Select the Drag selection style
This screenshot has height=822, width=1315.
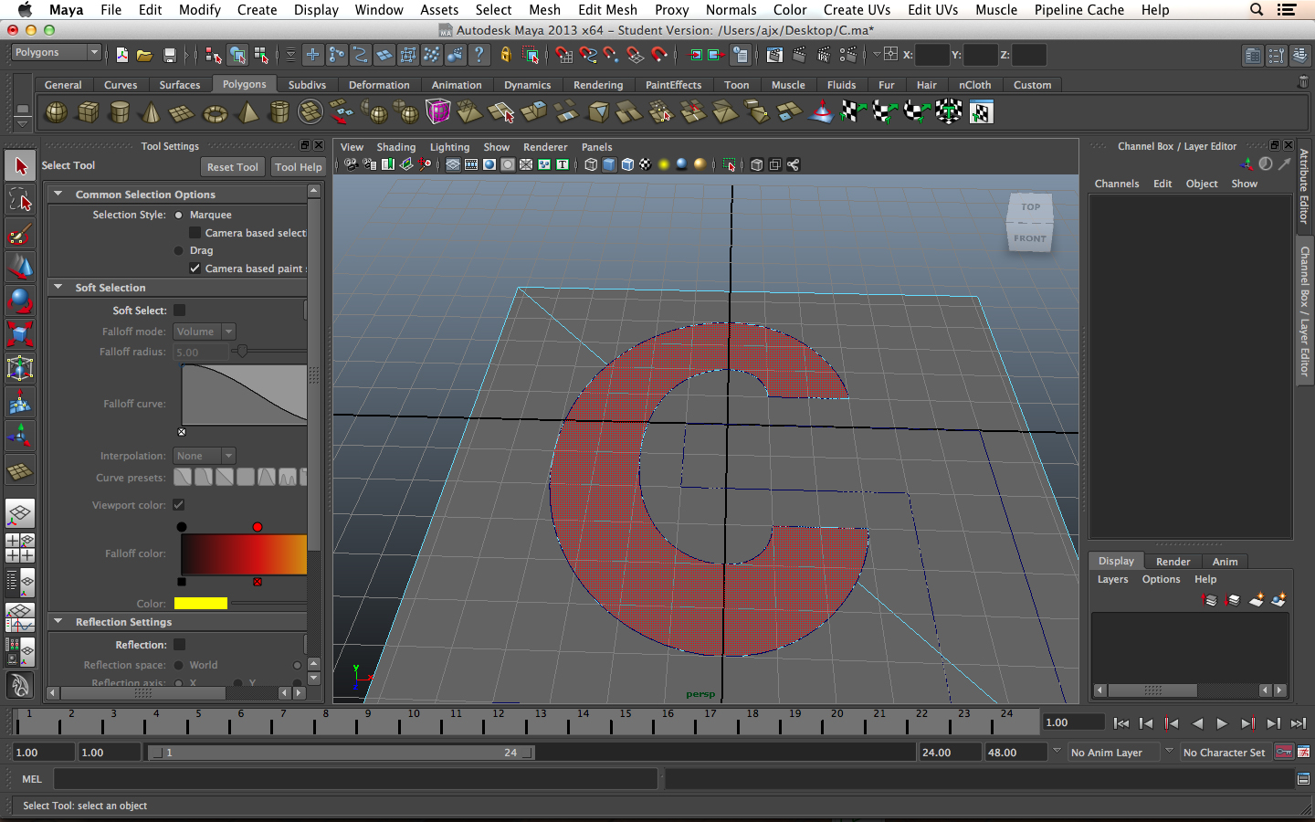(x=179, y=250)
